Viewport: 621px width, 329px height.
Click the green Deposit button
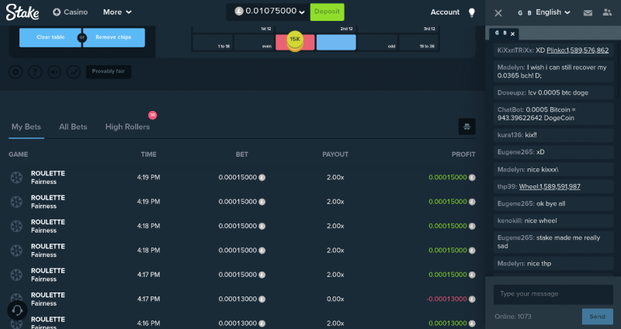tap(327, 12)
